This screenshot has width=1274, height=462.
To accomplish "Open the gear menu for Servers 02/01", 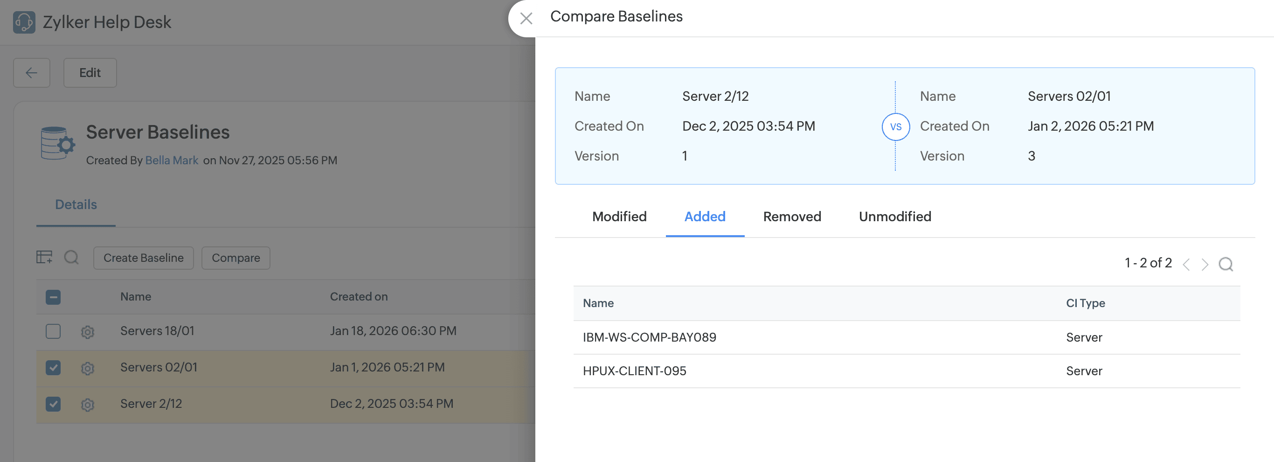I will click(x=88, y=368).
